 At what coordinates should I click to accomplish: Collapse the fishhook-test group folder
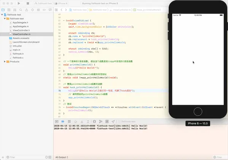[5, 19]
